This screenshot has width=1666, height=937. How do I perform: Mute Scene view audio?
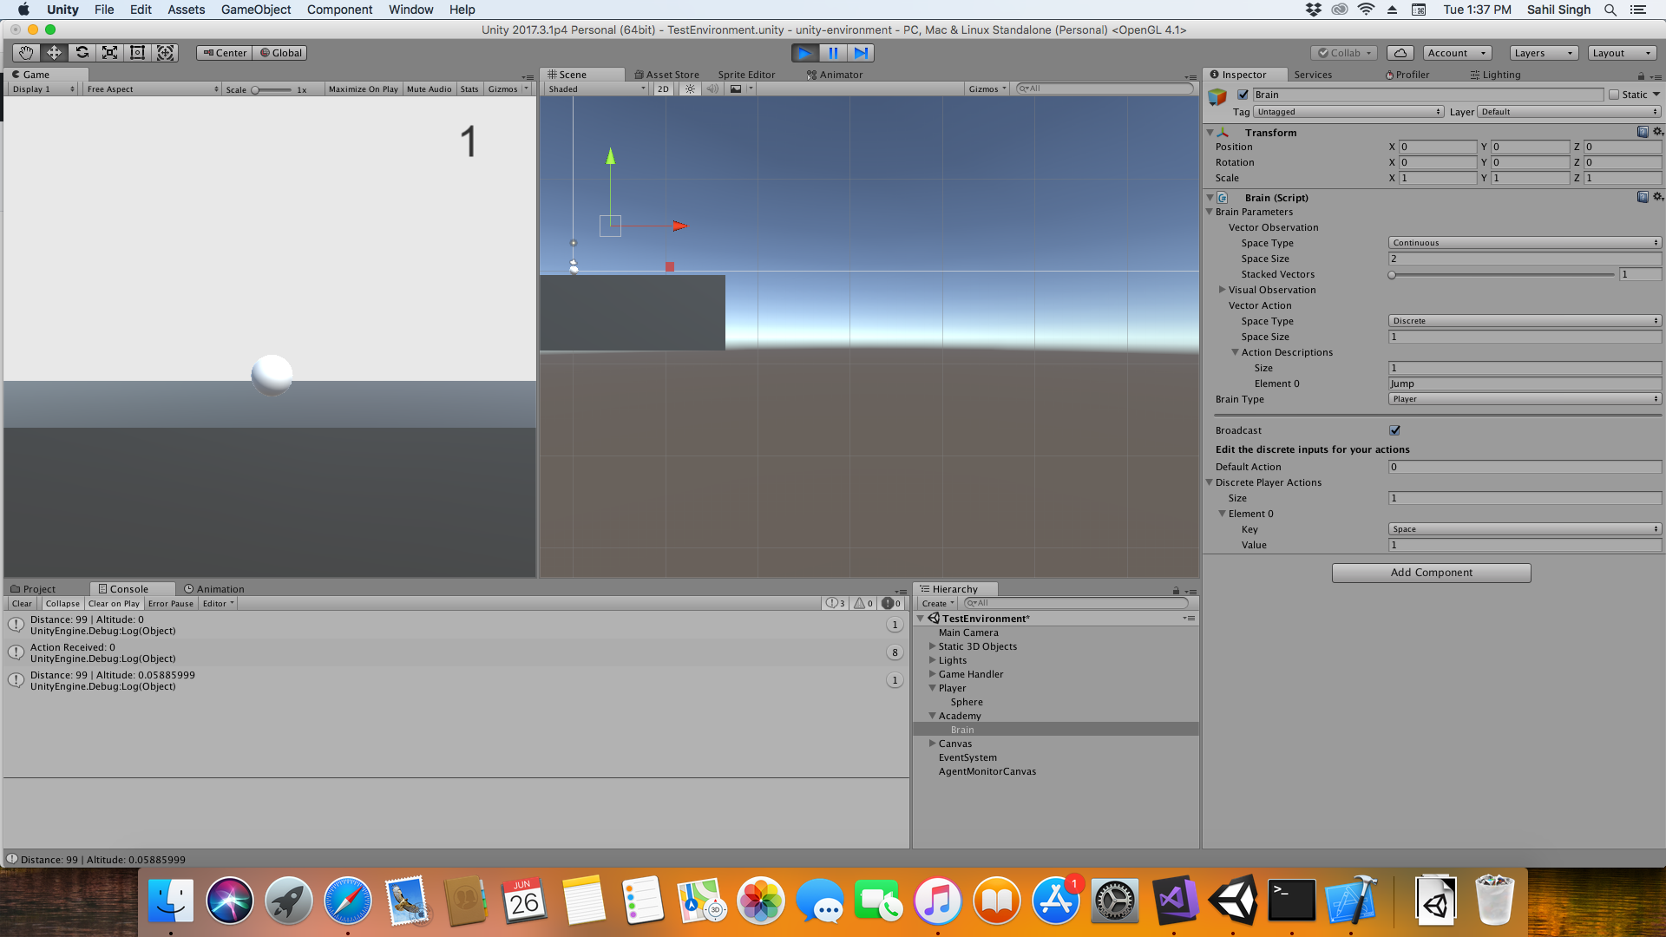(713, 88)
